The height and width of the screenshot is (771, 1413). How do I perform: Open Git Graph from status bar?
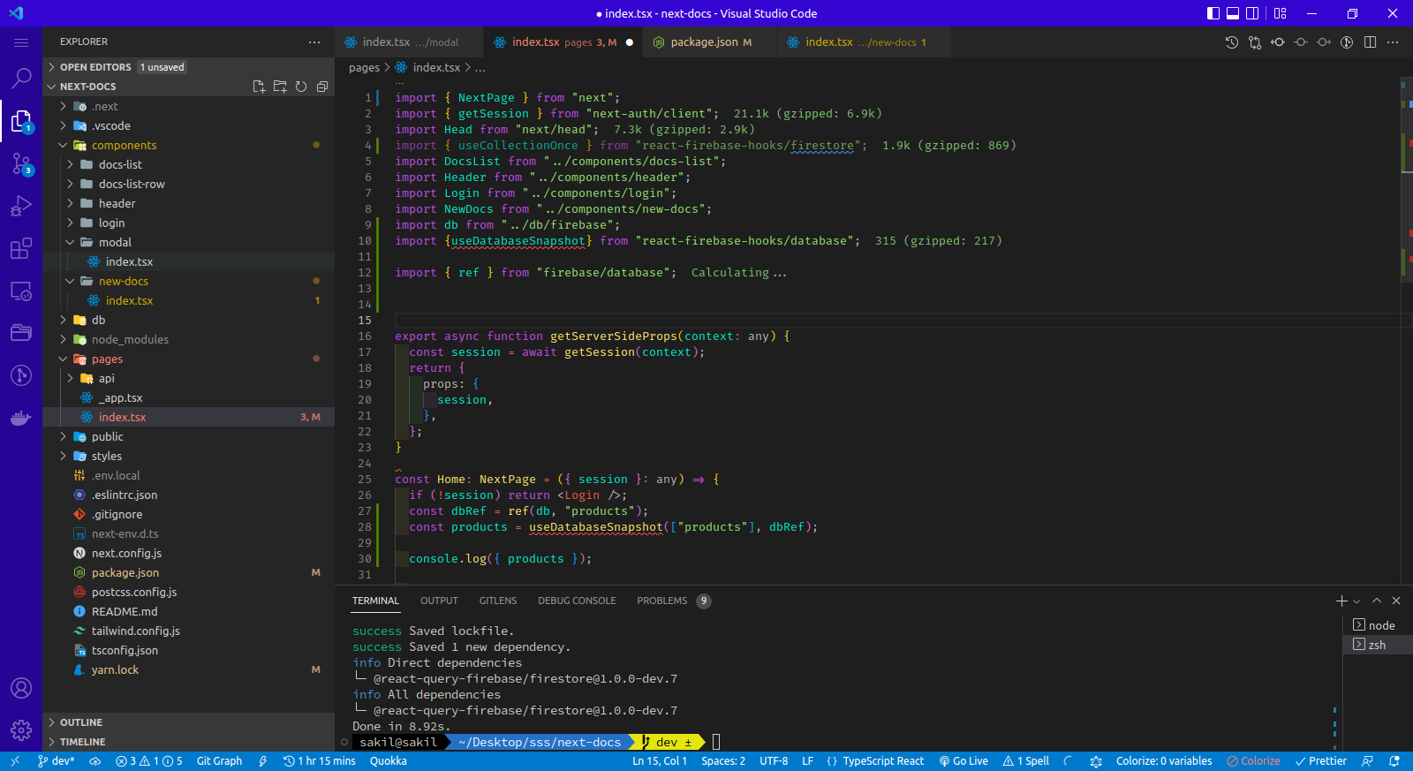[x=219, y=761]
